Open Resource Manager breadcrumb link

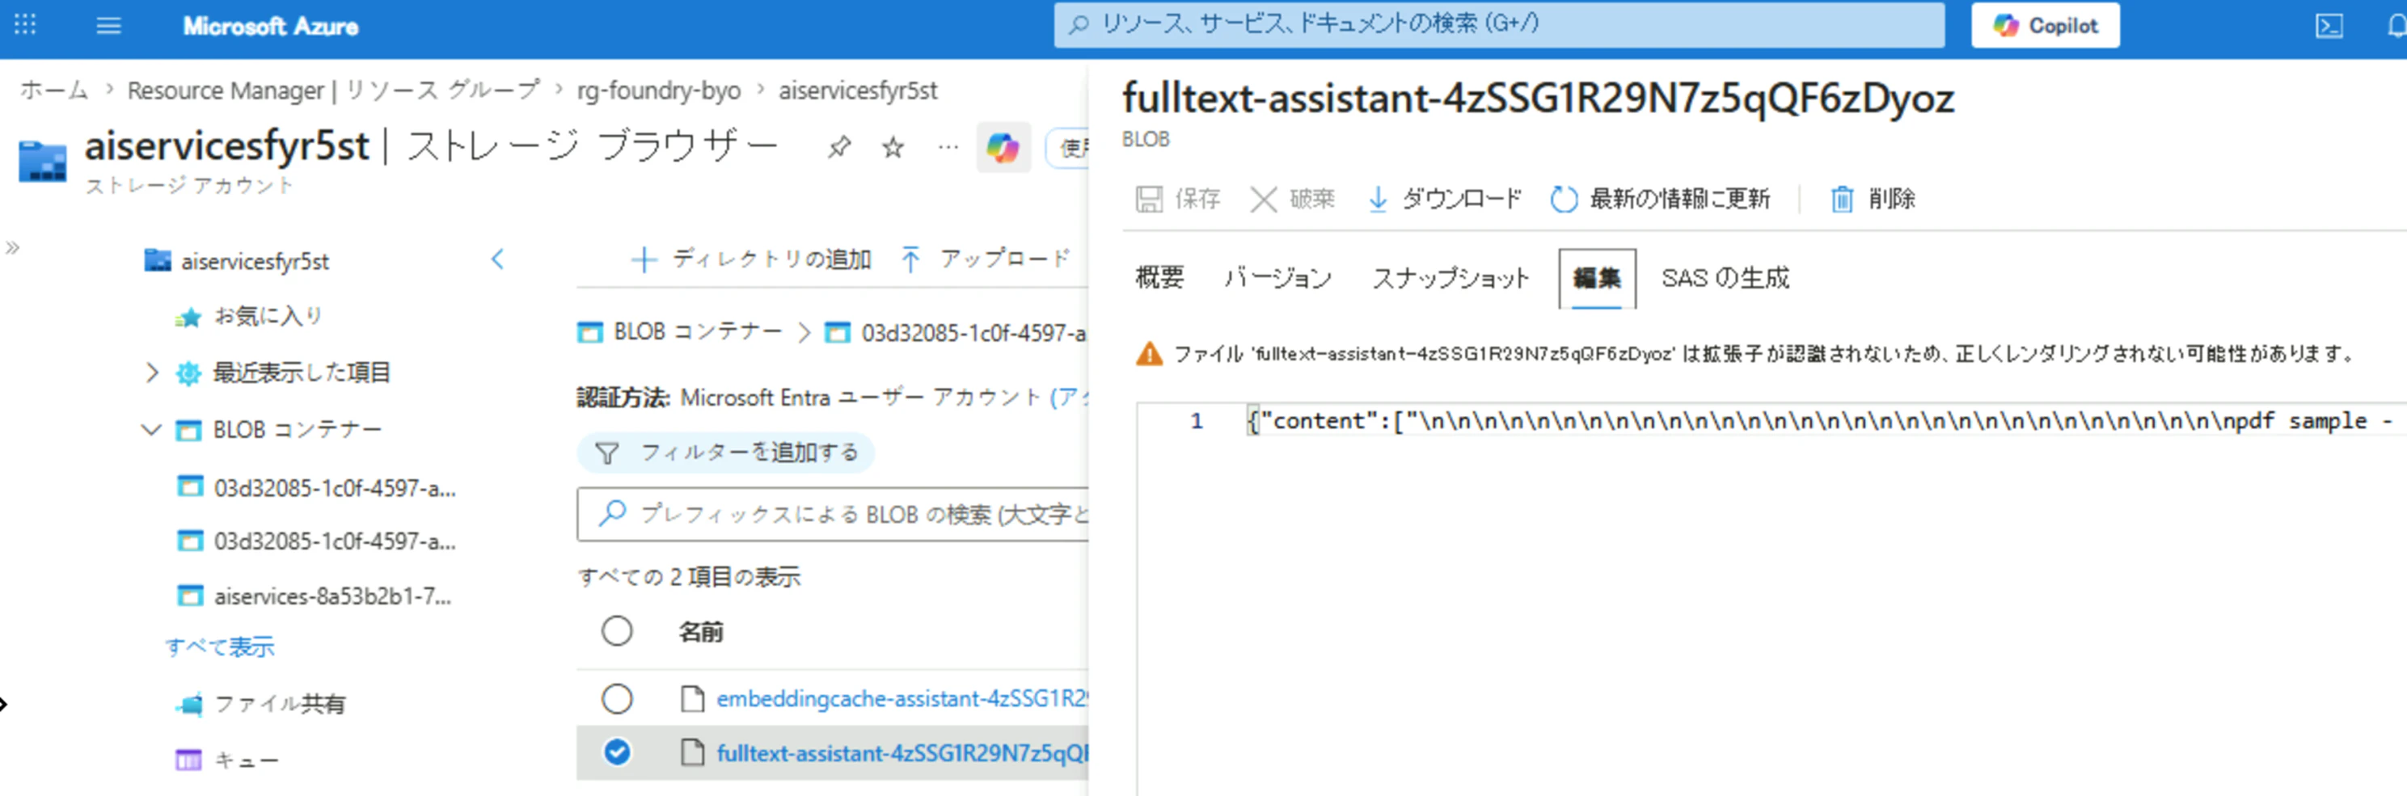[x=334, y=90]
